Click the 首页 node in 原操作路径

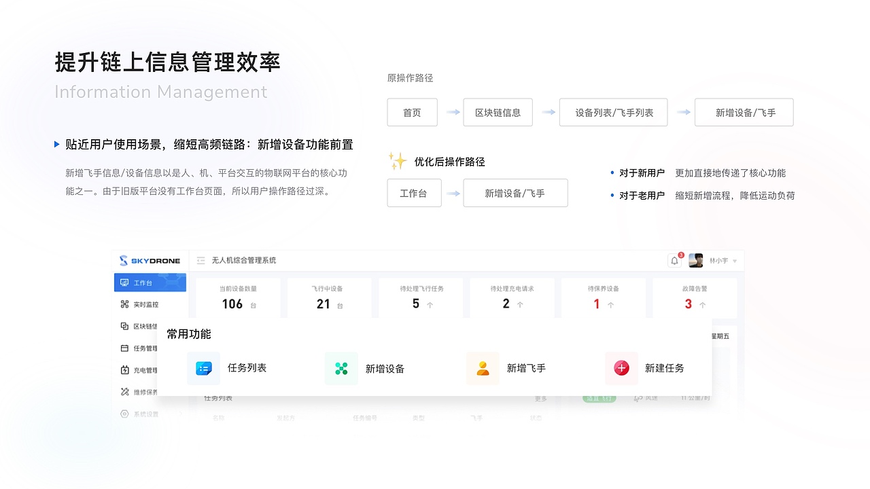pyautogui.click(x=412, y=112)
